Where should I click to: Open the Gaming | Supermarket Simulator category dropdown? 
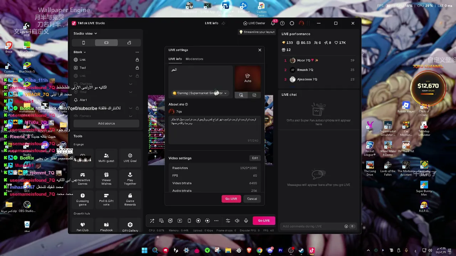pos(199,93)
